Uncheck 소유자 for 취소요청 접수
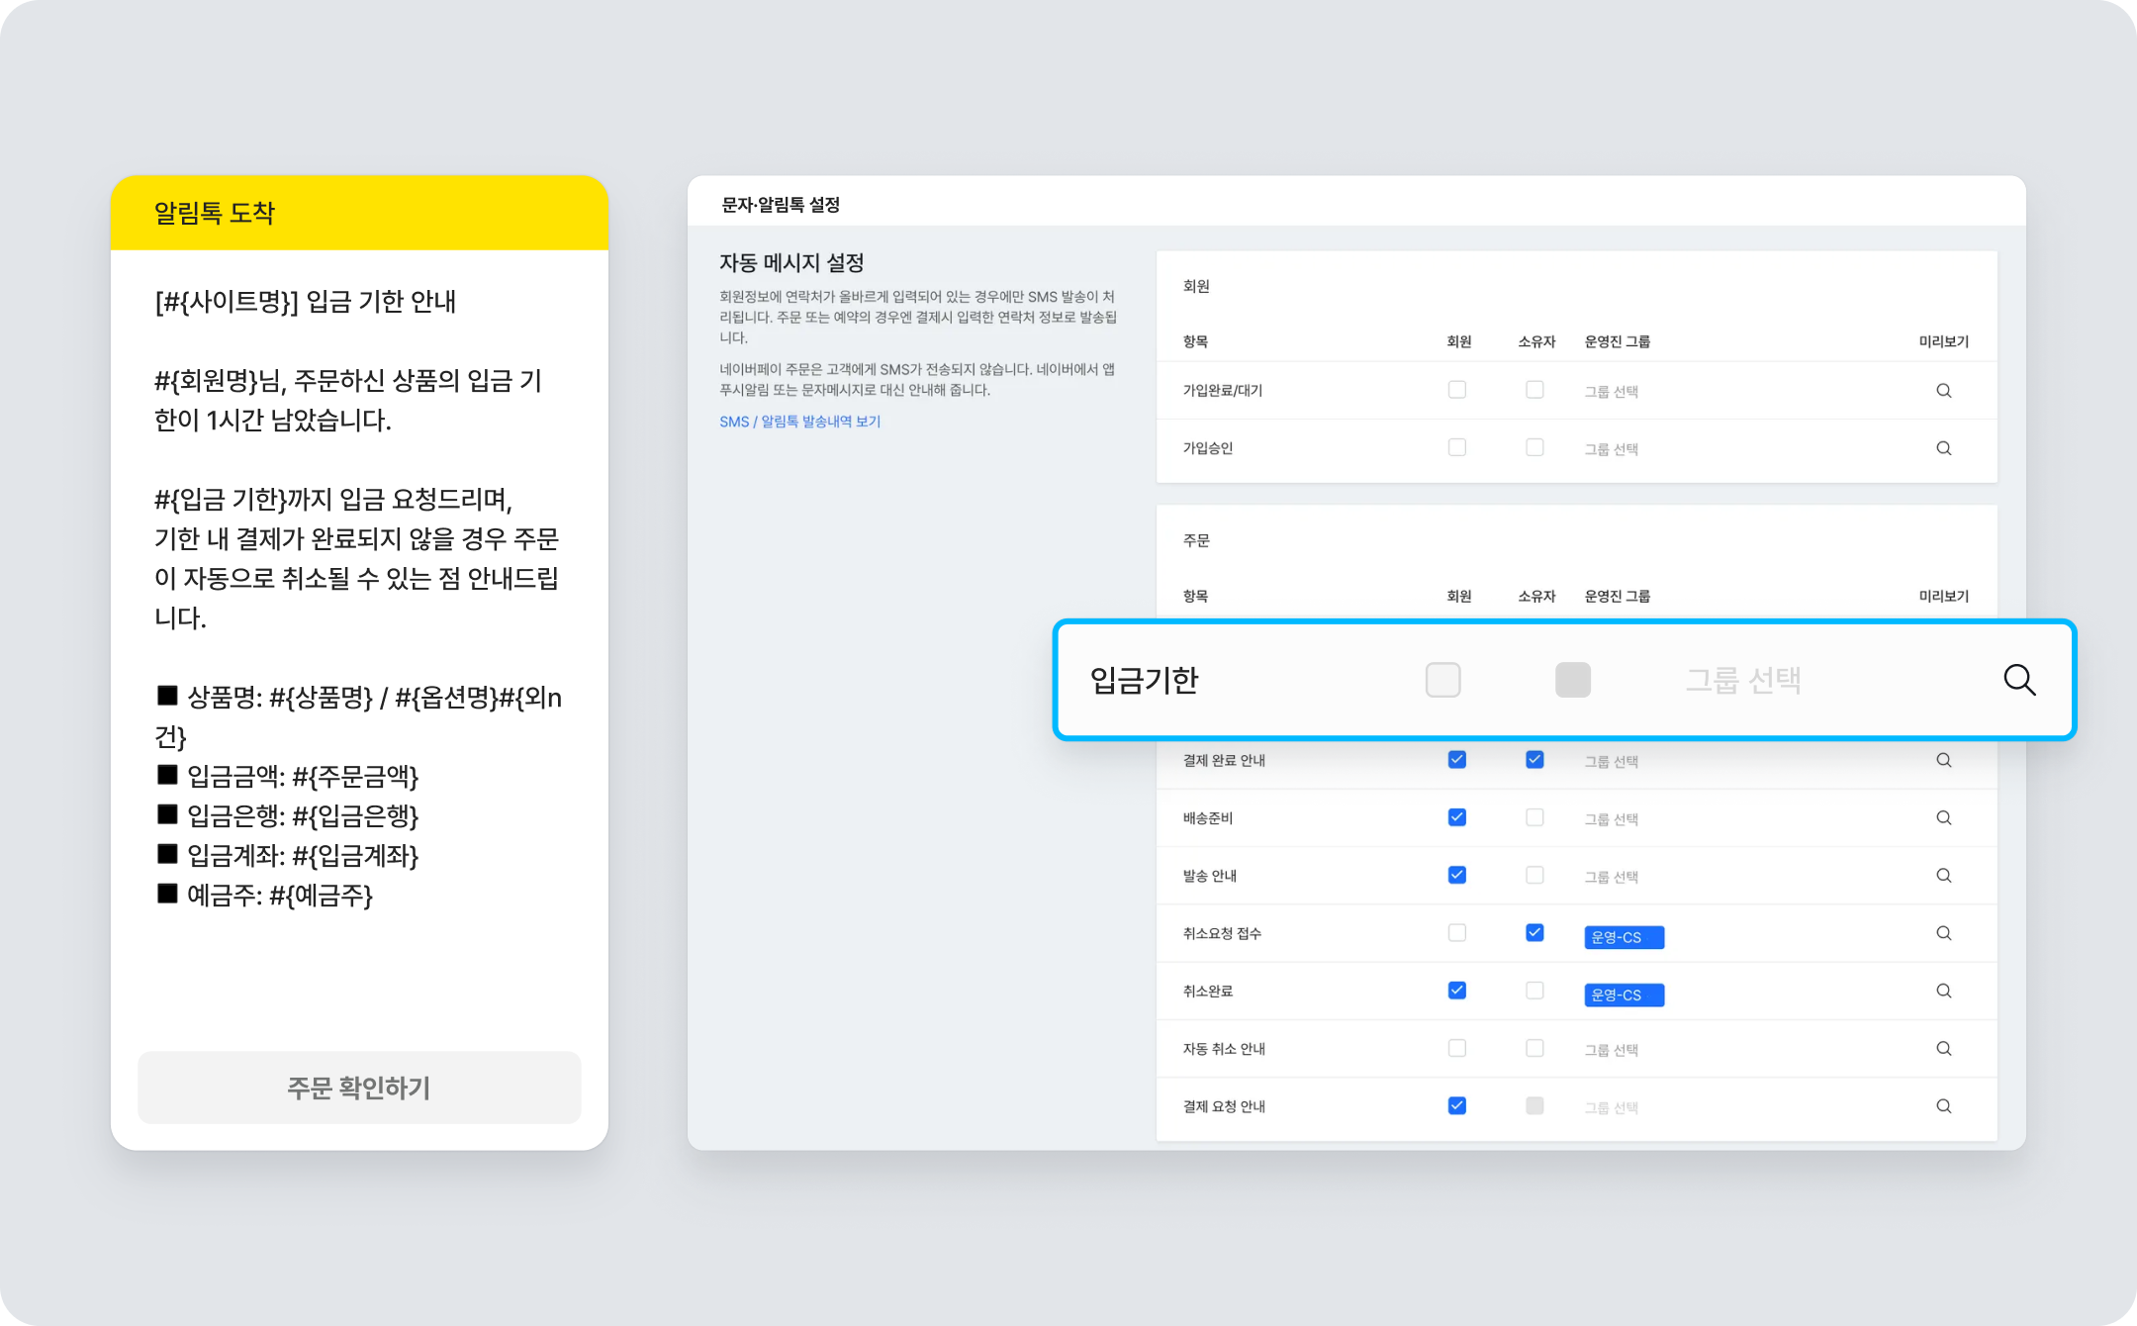The image size is (2137, 1326). click(x=1534, y=932)
